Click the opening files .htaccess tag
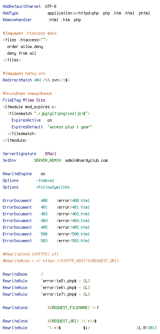The image size is (160, 334). click(x=25, y=40)
